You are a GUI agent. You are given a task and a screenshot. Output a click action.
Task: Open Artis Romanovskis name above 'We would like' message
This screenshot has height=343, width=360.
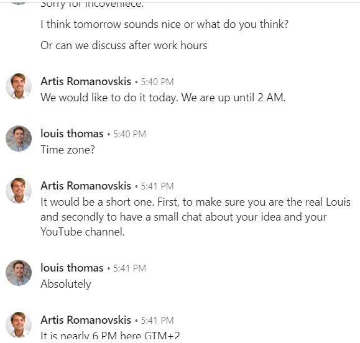(x=86, y=81)
